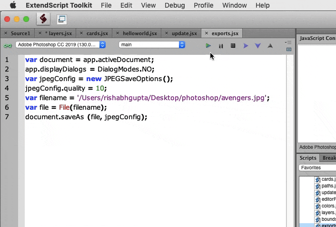This screenshot has width=336, height=227.
Task: Switch to the Scripts panel tab
Action: [308, 158]
